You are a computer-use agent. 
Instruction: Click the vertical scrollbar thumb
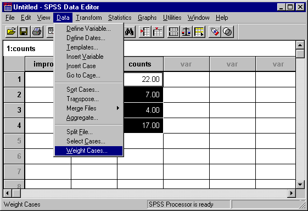[300, 54]
